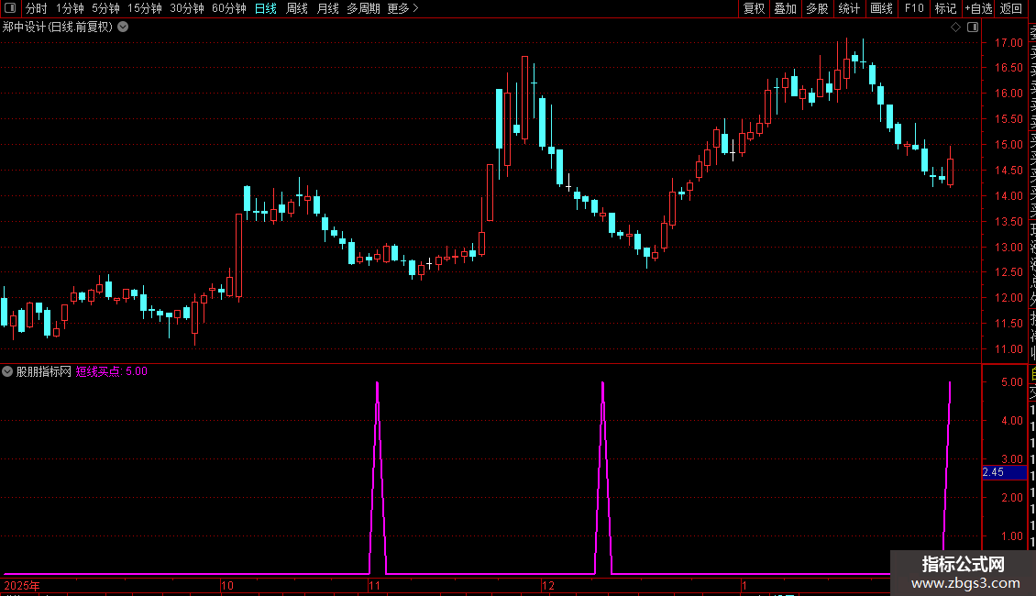Click the 2.45 highlighted value on indicator axis
The image size is (1036, 596).
tap(1003, 472)
